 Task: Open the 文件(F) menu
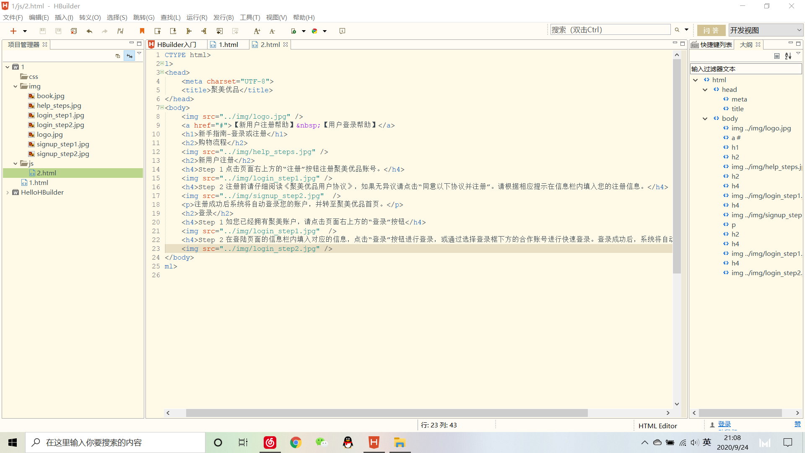coord(13,17)
